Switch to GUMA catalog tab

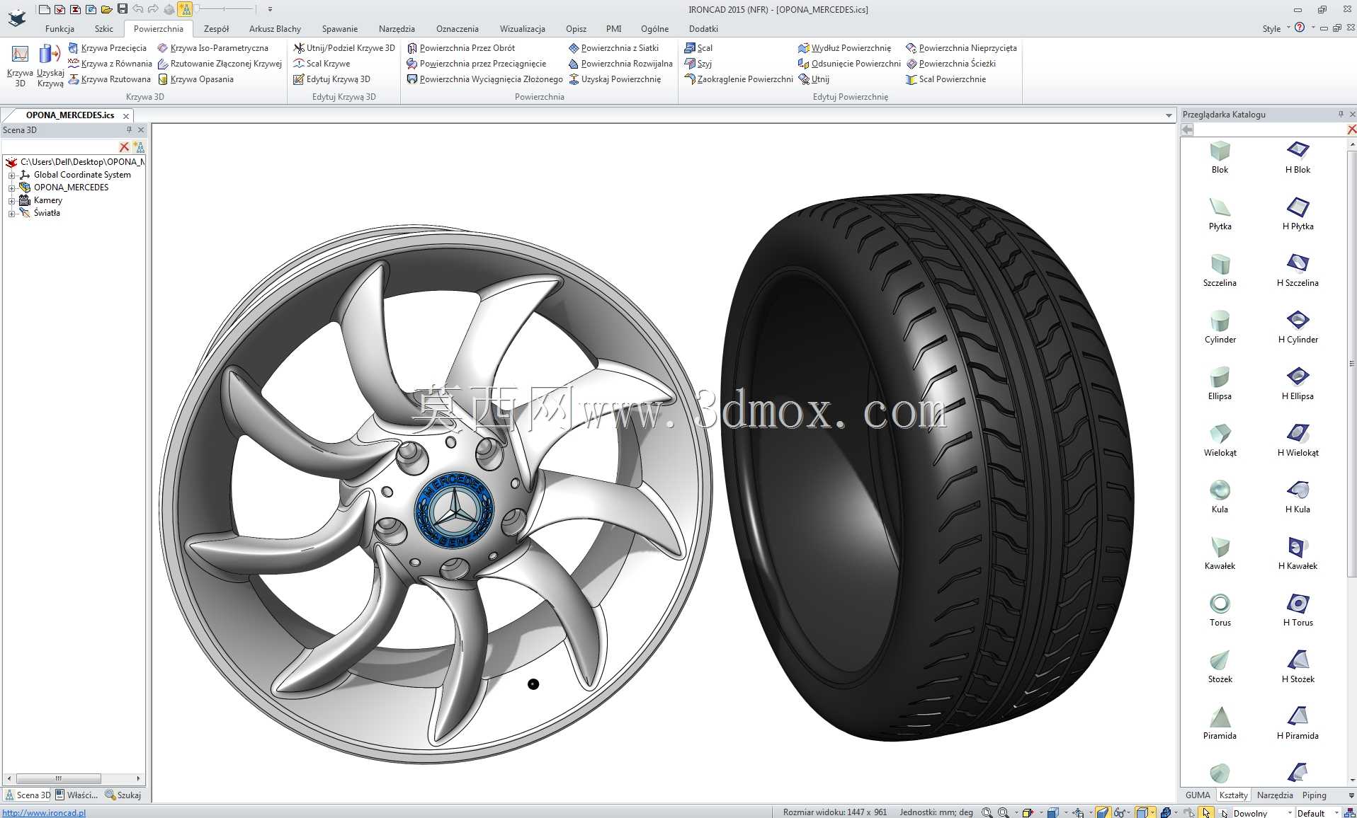(1198, 795)
